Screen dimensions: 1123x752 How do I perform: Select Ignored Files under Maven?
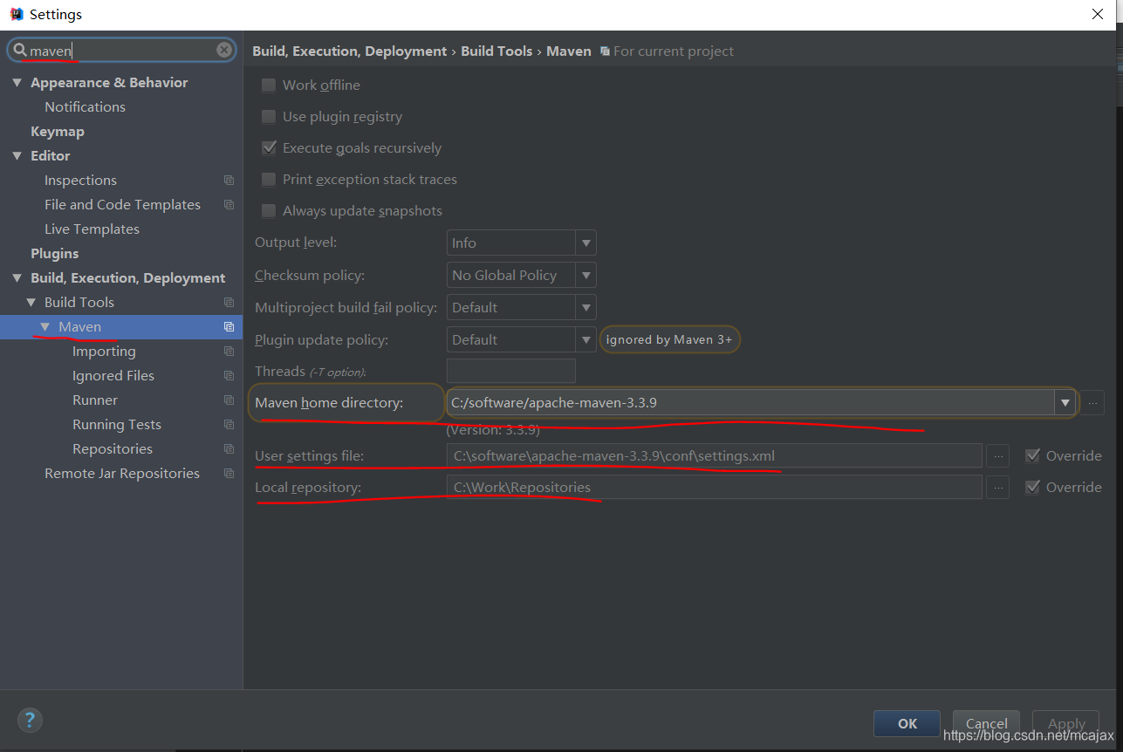pos(113,376)
